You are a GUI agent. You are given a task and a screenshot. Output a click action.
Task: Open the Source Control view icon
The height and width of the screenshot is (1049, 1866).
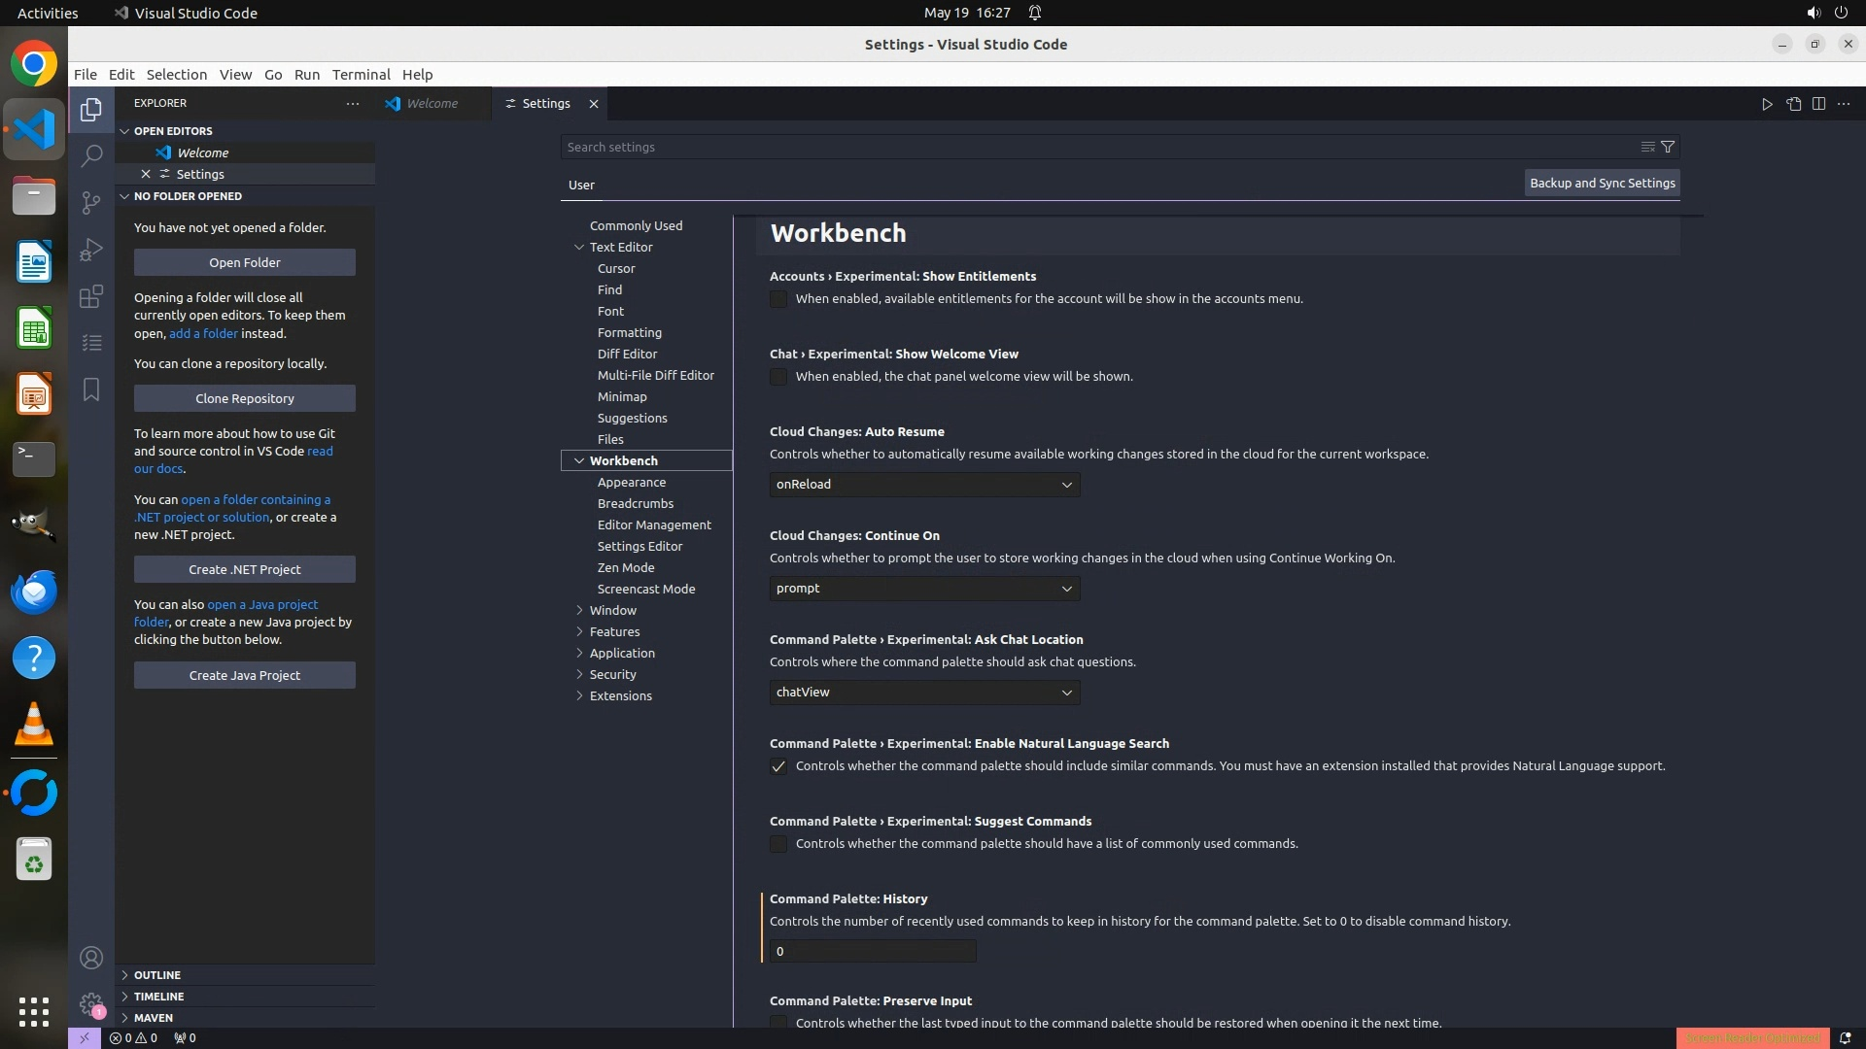coord(91,202)
